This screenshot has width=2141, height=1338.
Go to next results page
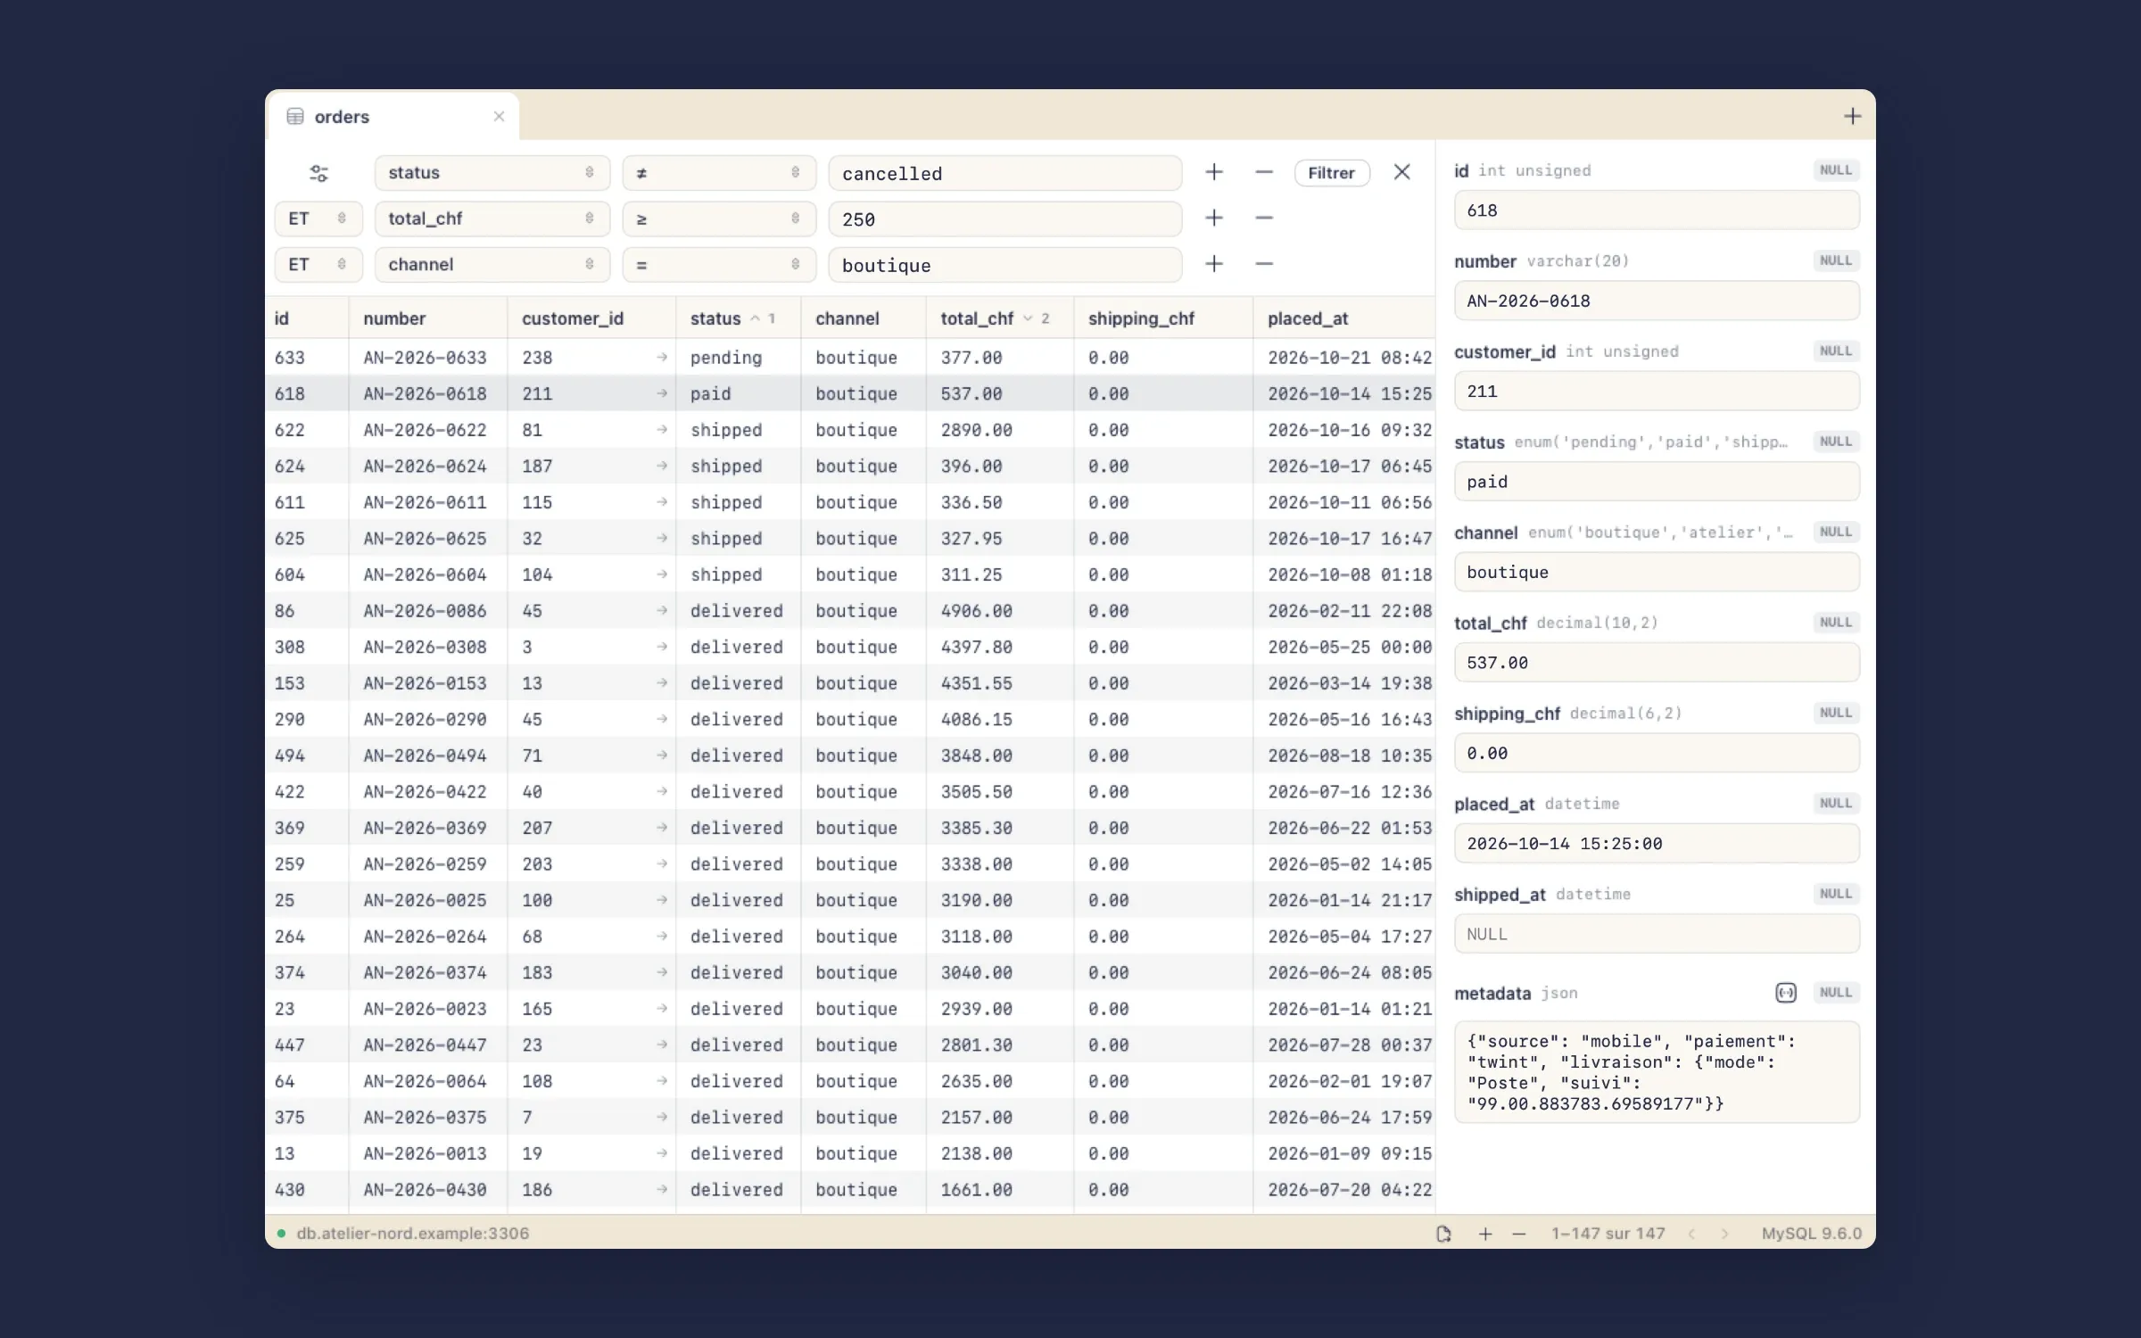(1724, 1234)
